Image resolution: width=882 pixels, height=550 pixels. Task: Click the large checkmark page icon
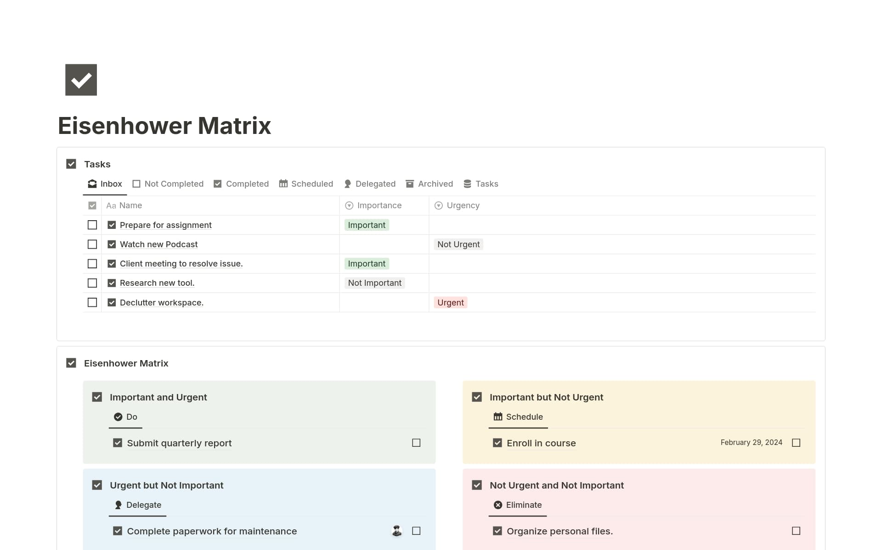point(81,80)
